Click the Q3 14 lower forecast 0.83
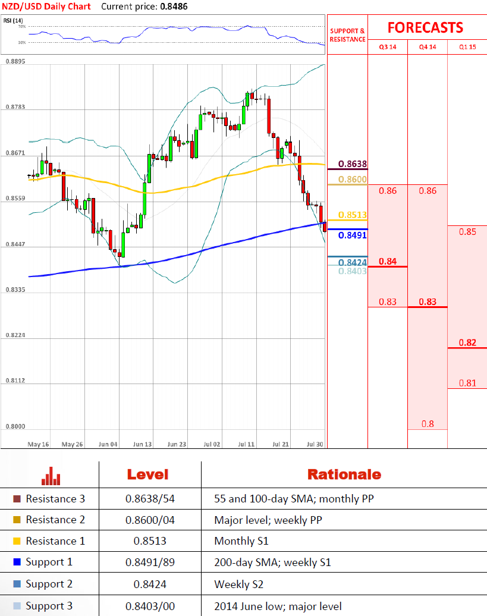 coord(388,301)
